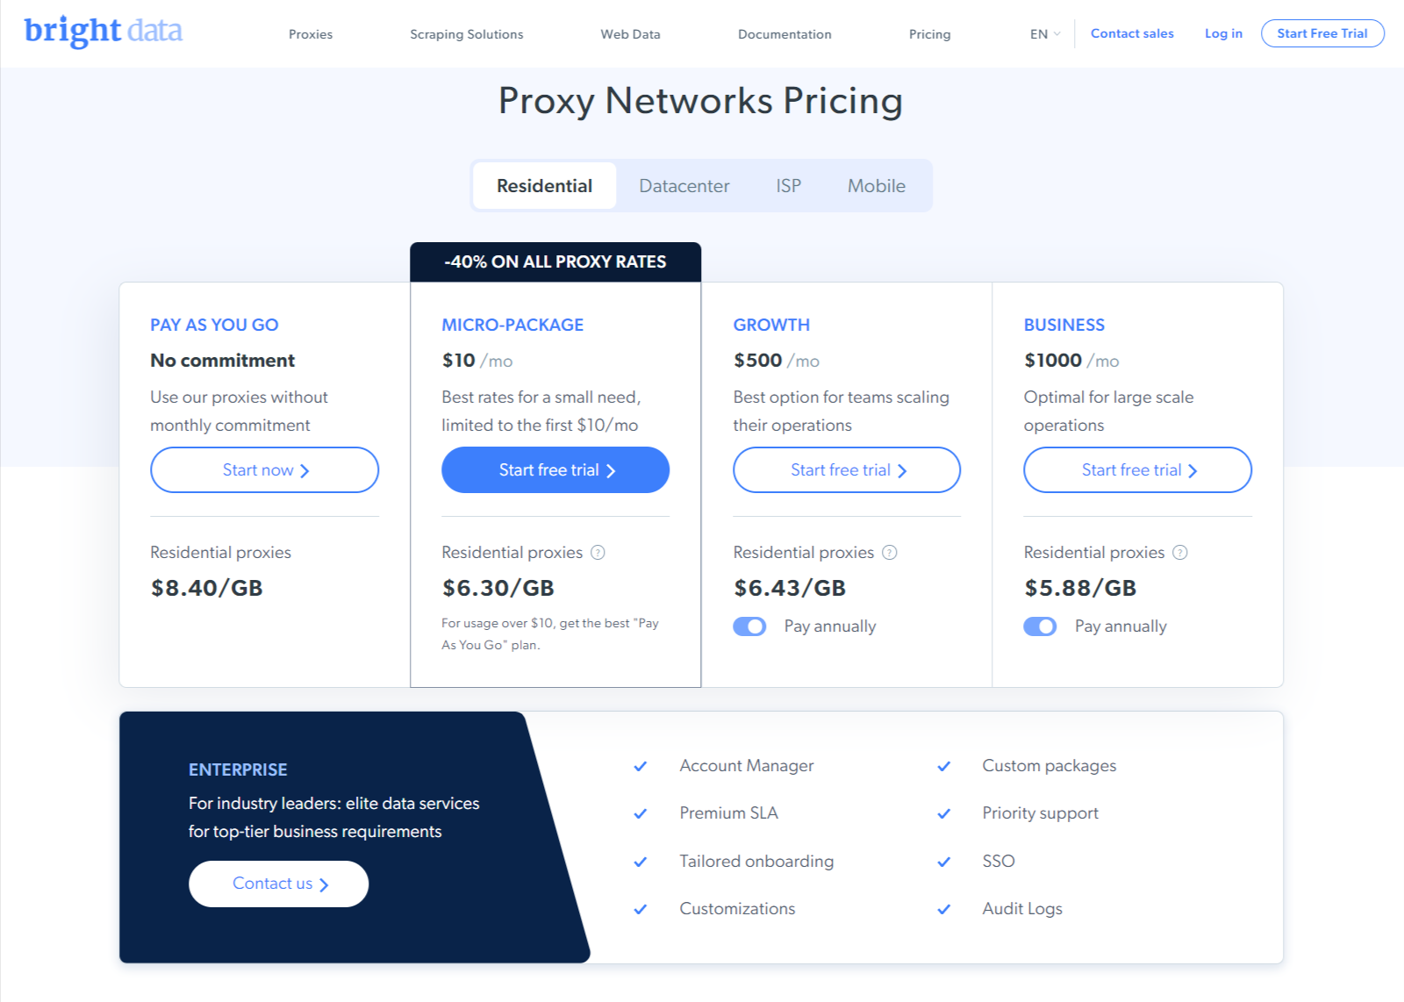Click the Micro-Package residential proxies help icon
The height and width of the screenshot is (1002, 1404).
(x=598, y=553)
